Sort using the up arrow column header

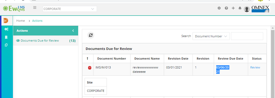coord(88,59)
